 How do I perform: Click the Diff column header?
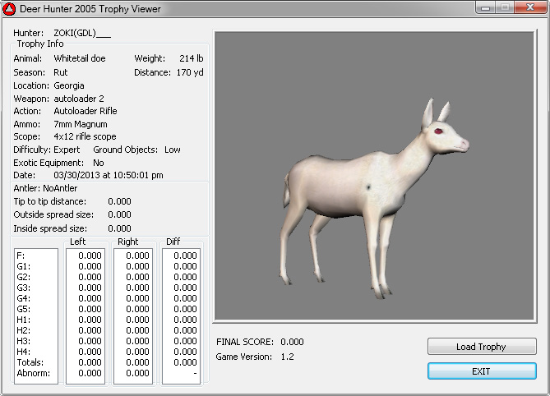pos(173,242)
